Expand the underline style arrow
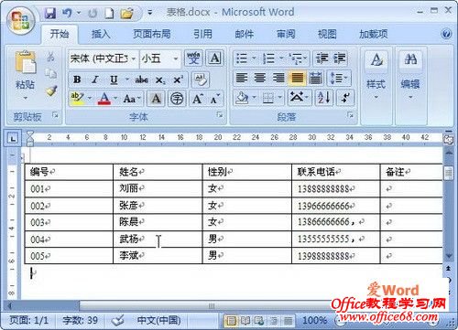458x330 pixels. click(x=127, y=80)
